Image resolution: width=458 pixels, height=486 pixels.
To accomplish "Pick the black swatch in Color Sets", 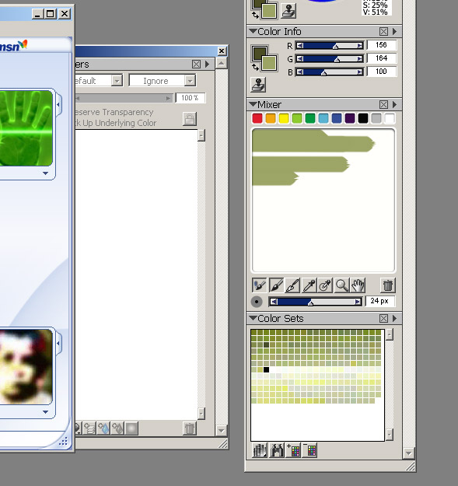I will coord(266,369).
